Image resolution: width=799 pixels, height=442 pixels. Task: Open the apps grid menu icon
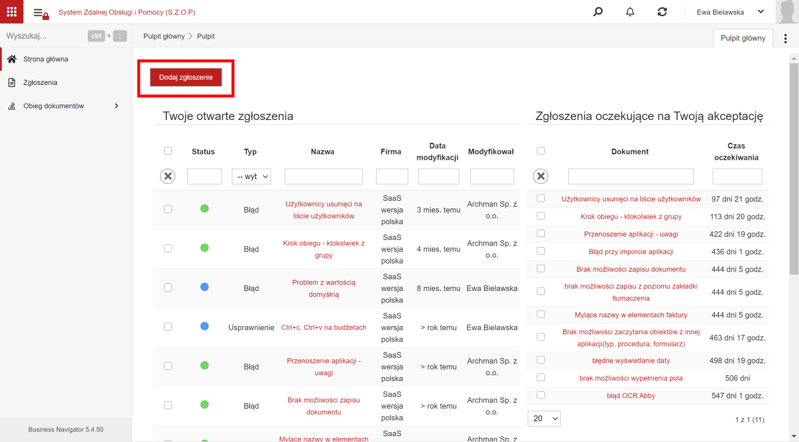click(12, 12)
